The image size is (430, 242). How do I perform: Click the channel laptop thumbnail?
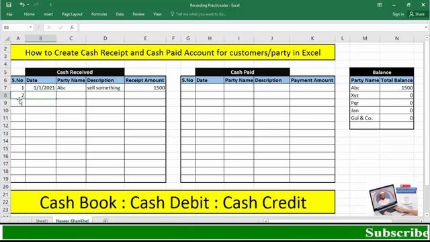pos(394,200)
